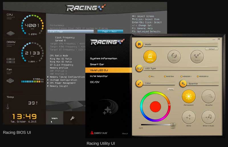Click the Start Page button in BIOS

70,31
